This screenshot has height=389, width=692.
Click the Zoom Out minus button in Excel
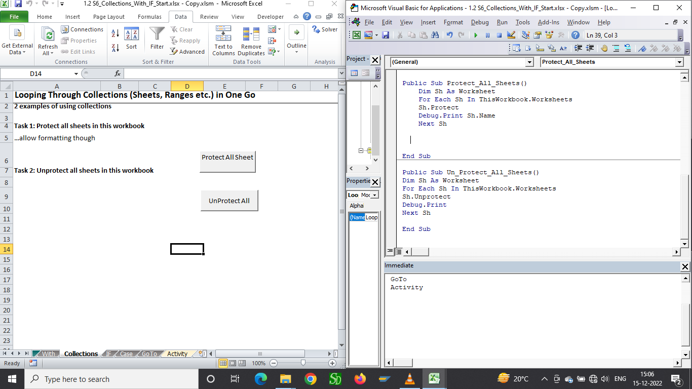(x=274, y=363)
